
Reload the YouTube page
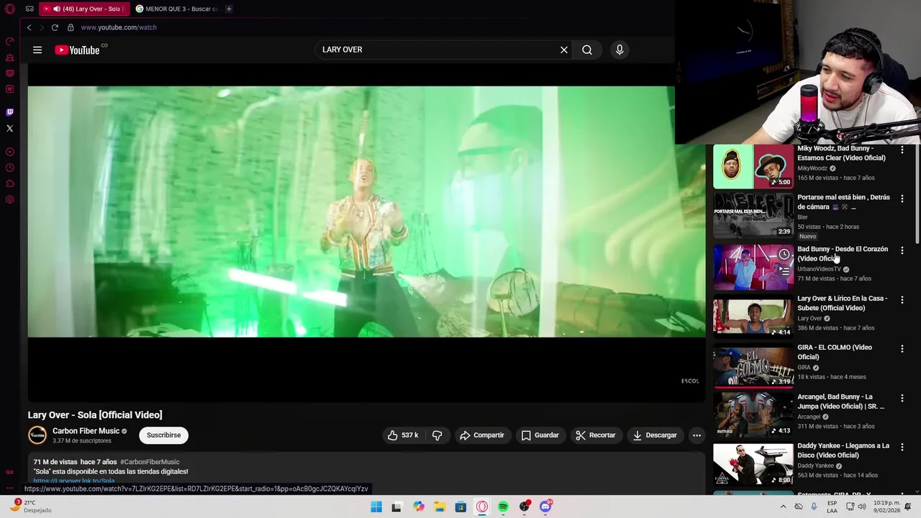click(55, 27)
